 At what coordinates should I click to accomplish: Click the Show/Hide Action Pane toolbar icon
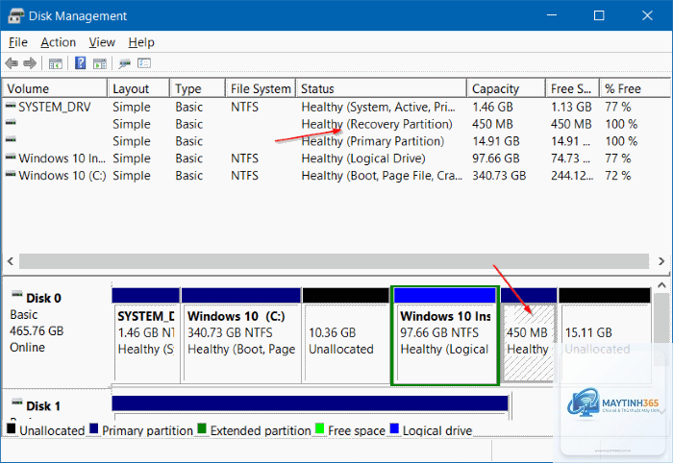[100, 63]
